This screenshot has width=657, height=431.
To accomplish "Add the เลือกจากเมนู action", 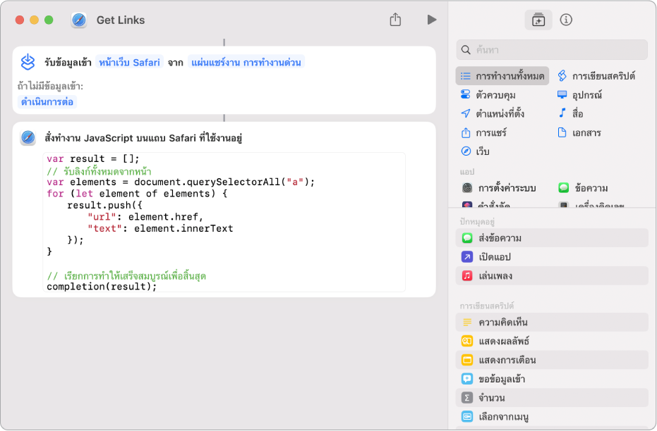I will point(552,417).
